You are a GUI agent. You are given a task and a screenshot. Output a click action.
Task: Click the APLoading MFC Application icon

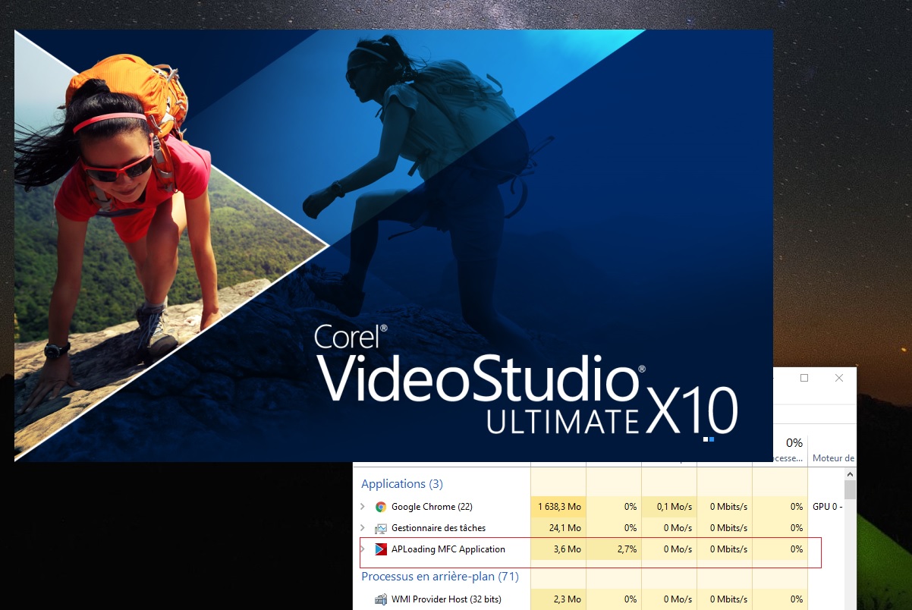coord(381,549)
